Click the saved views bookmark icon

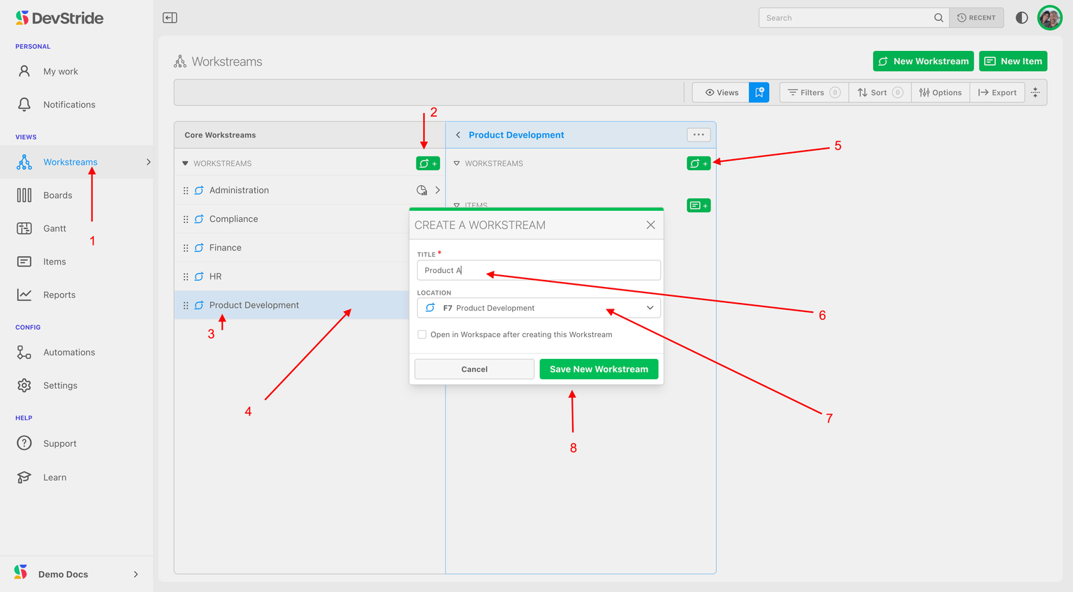click(759, 92)
